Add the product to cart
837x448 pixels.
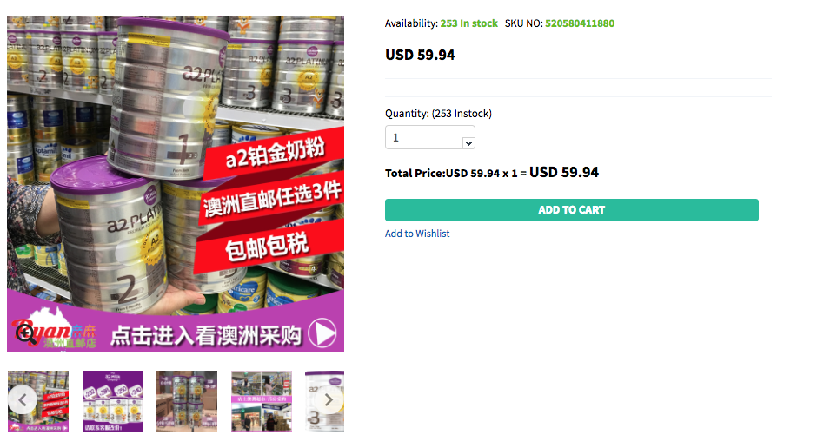[x=572, y=210]
